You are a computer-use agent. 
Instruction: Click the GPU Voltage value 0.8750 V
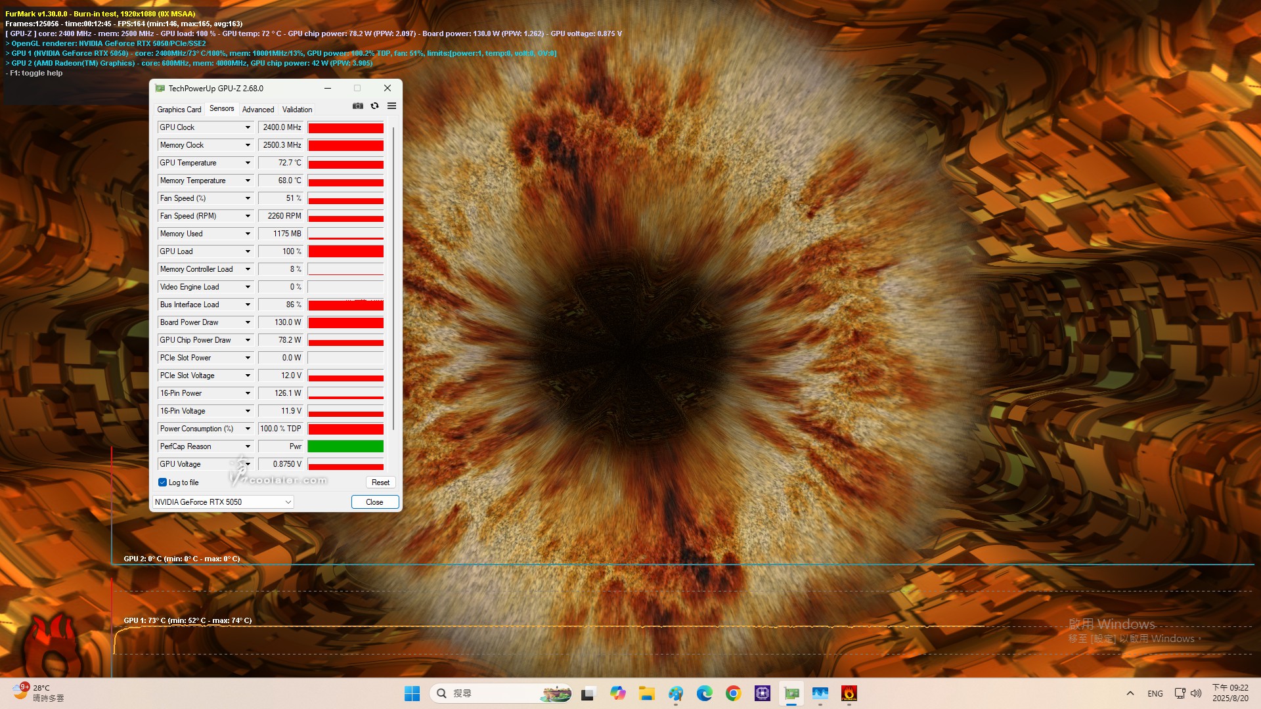pyautogui.click(x=281, y=464)
